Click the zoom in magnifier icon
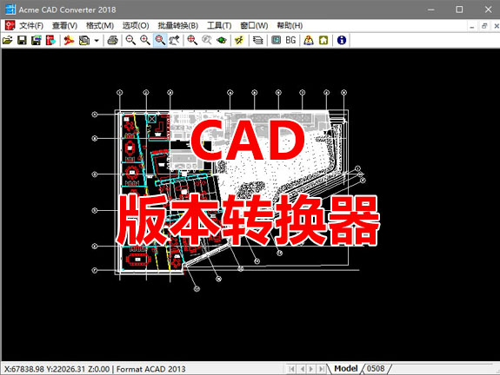500x375 pixels. 145,40
